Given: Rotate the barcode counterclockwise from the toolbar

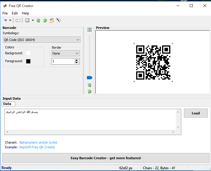Looking at the screenshot, I should pyautogui.click(x=38, y=20).
